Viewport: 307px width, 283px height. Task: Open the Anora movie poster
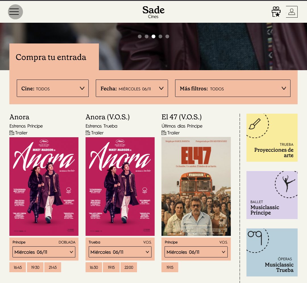[x=44, y=187]
